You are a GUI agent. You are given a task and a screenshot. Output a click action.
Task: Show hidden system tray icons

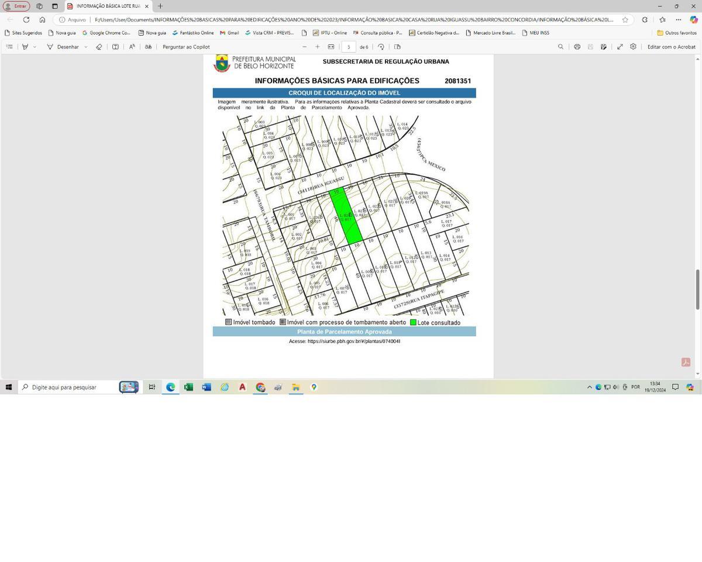(589, 387)
